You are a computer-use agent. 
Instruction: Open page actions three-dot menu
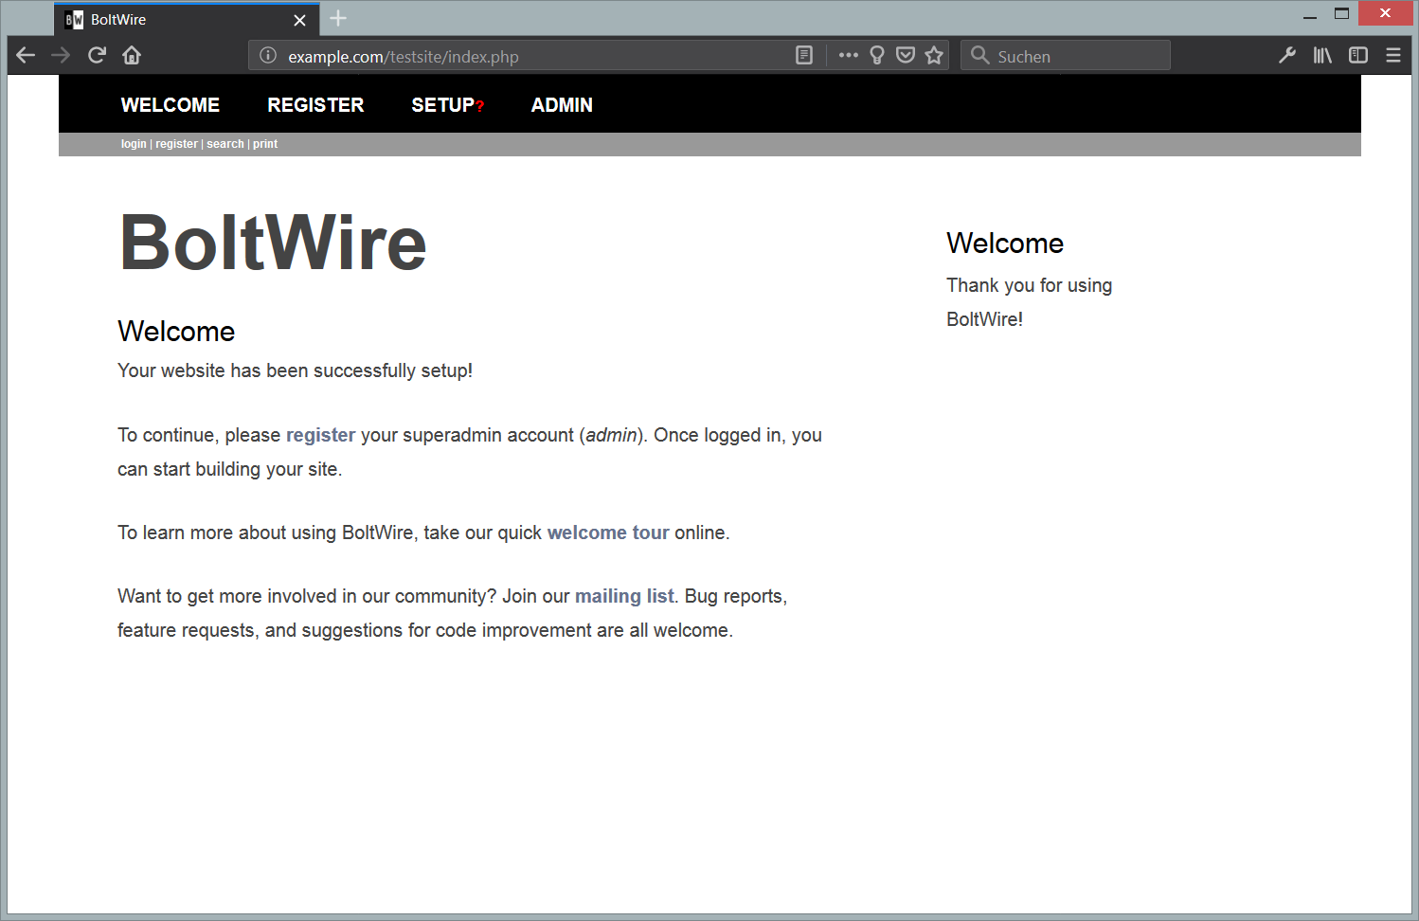[849, 55]
